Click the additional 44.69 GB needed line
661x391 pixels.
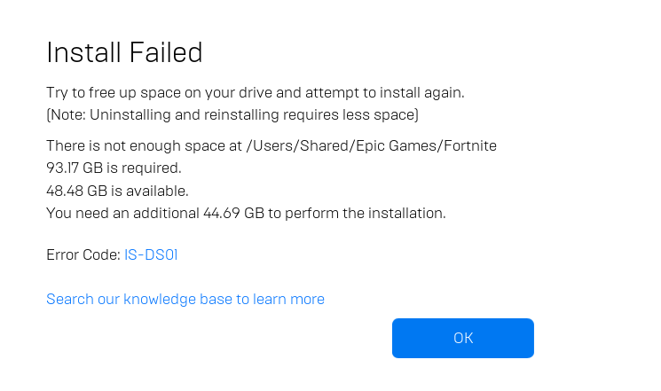[x=246, y=213]
